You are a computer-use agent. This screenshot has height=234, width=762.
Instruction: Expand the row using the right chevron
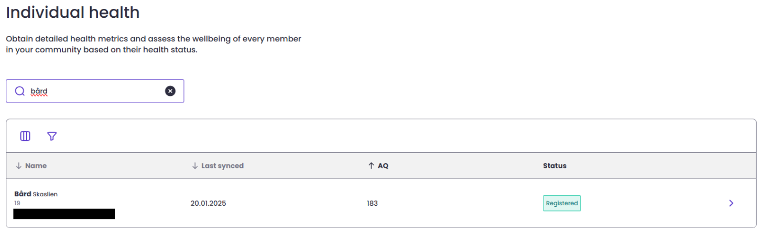click(x=731, y=203)
